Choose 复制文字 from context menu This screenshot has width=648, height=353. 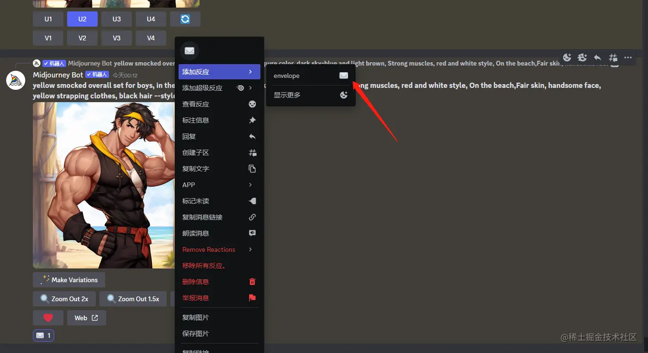coord(219,169)
